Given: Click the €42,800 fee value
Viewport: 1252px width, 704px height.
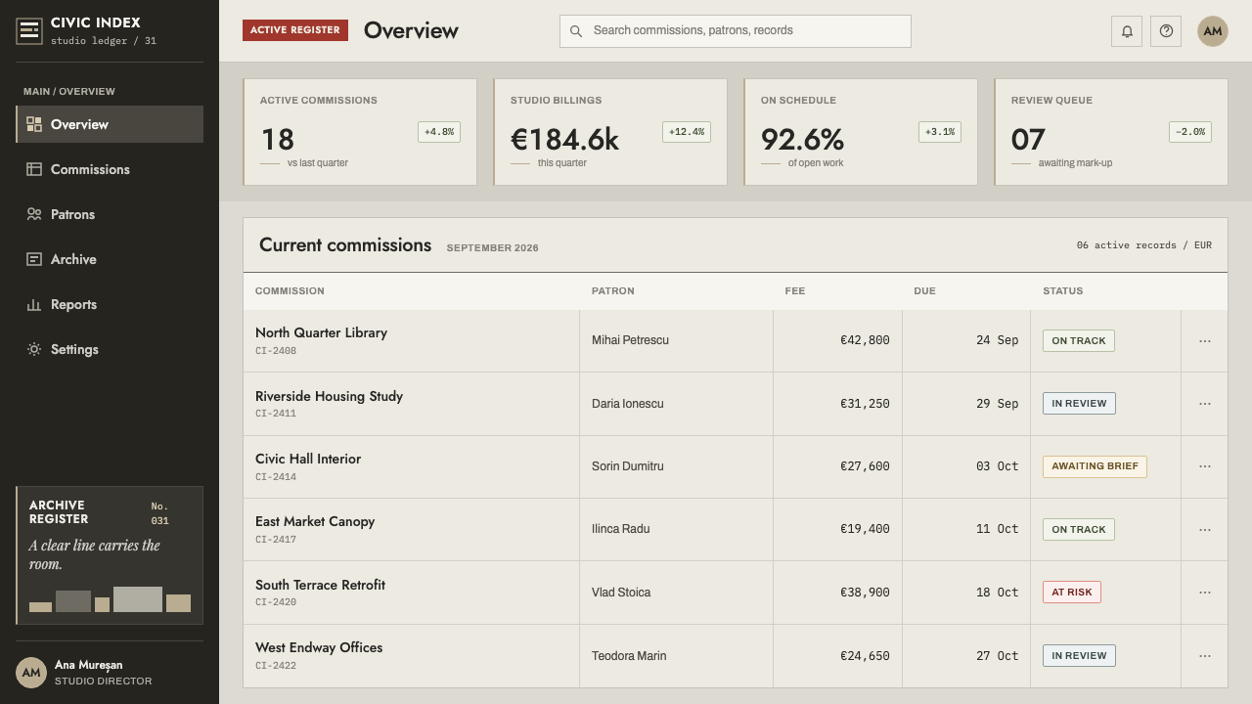Looking at the screenshot, I should click(865, 340).
